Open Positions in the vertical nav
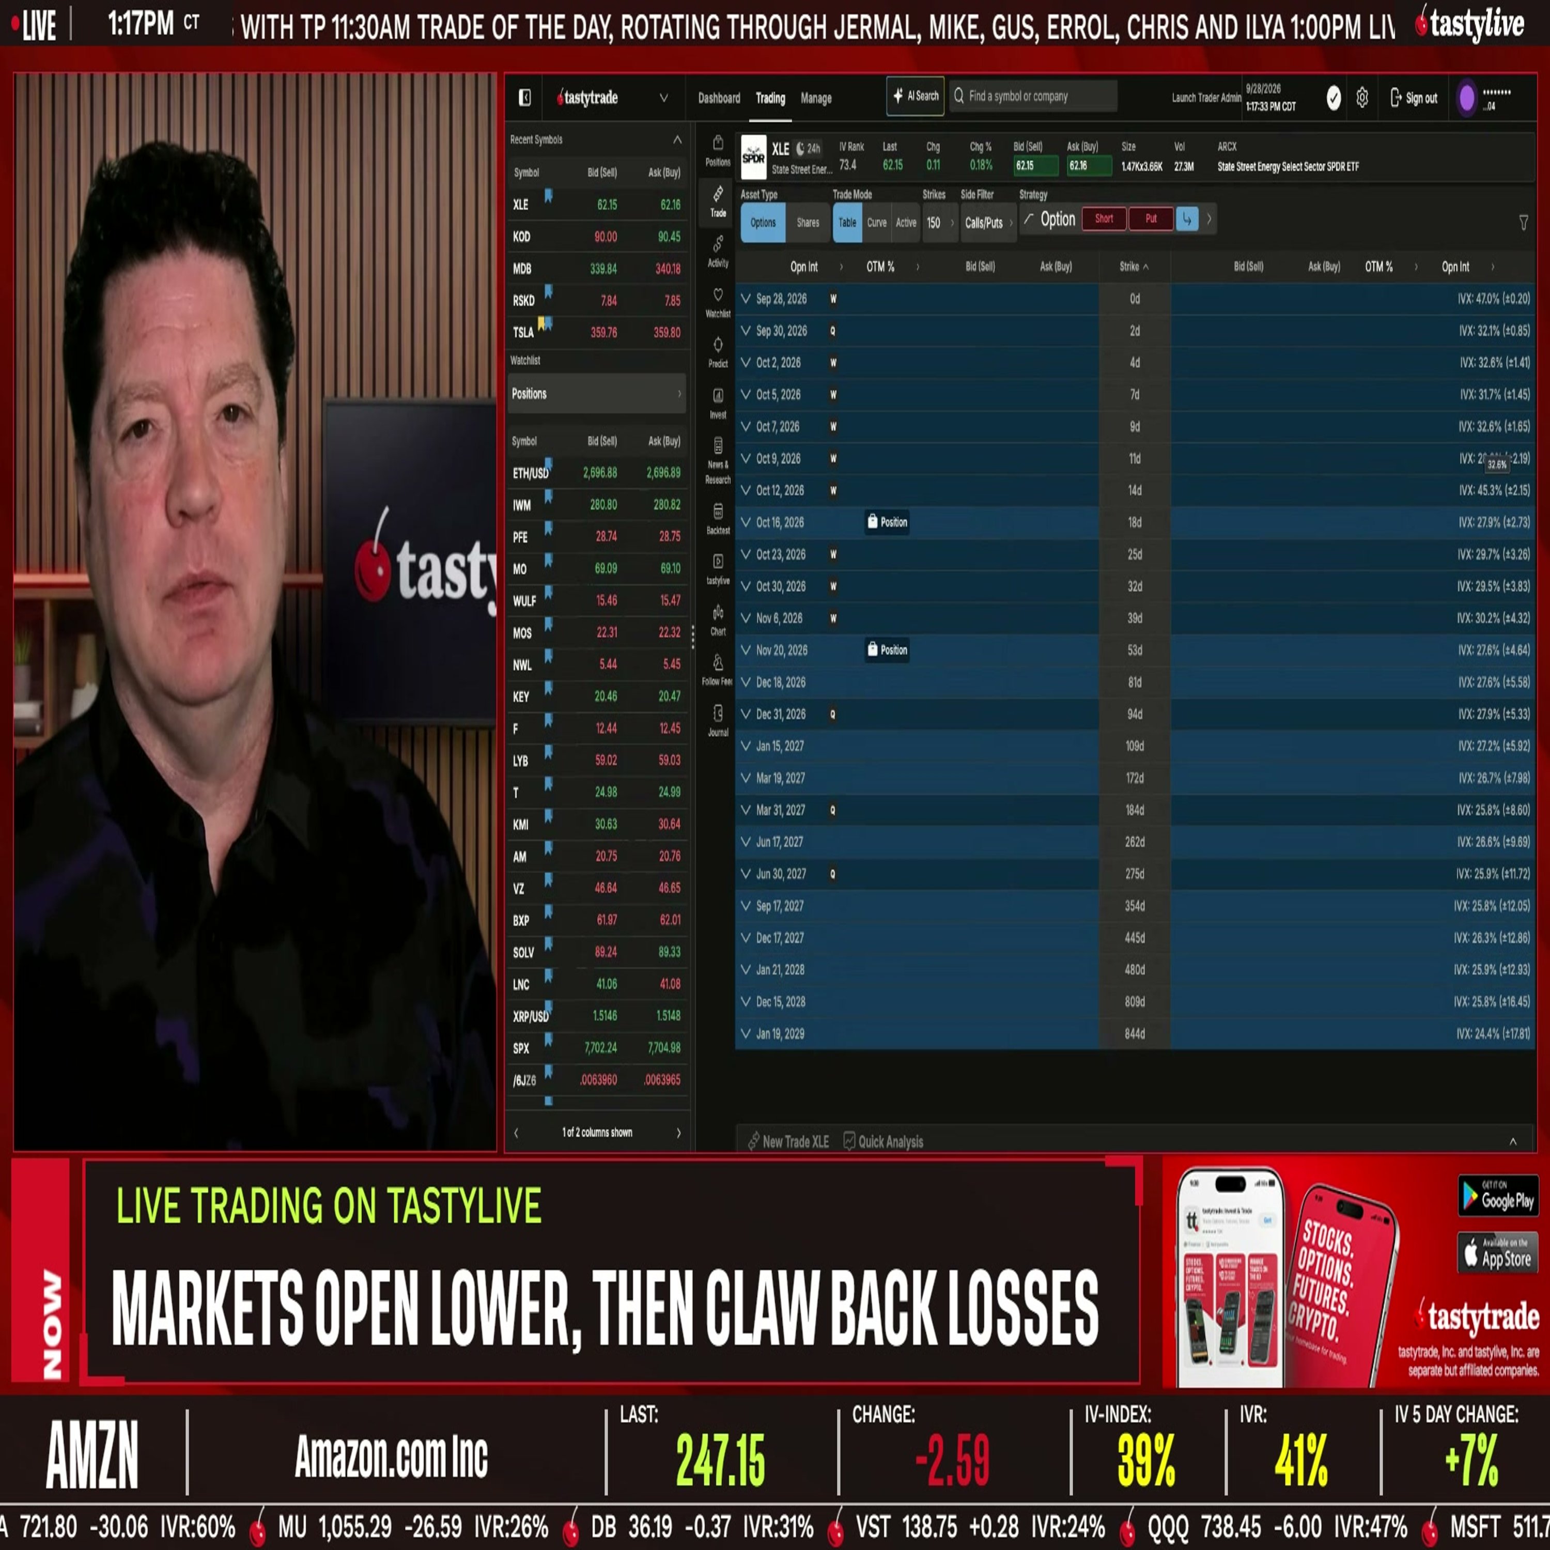The height and width of the screenshot is (1550, 1550). click(x=718, y=150)
